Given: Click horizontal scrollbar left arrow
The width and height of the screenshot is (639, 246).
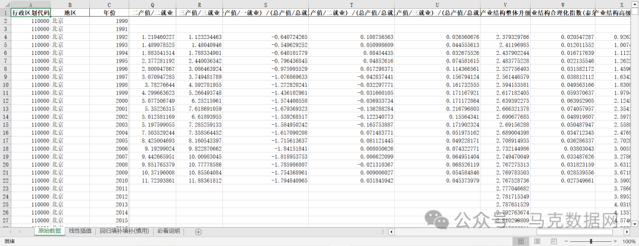Looking at the screenshot, I should [x=391, y=232].
